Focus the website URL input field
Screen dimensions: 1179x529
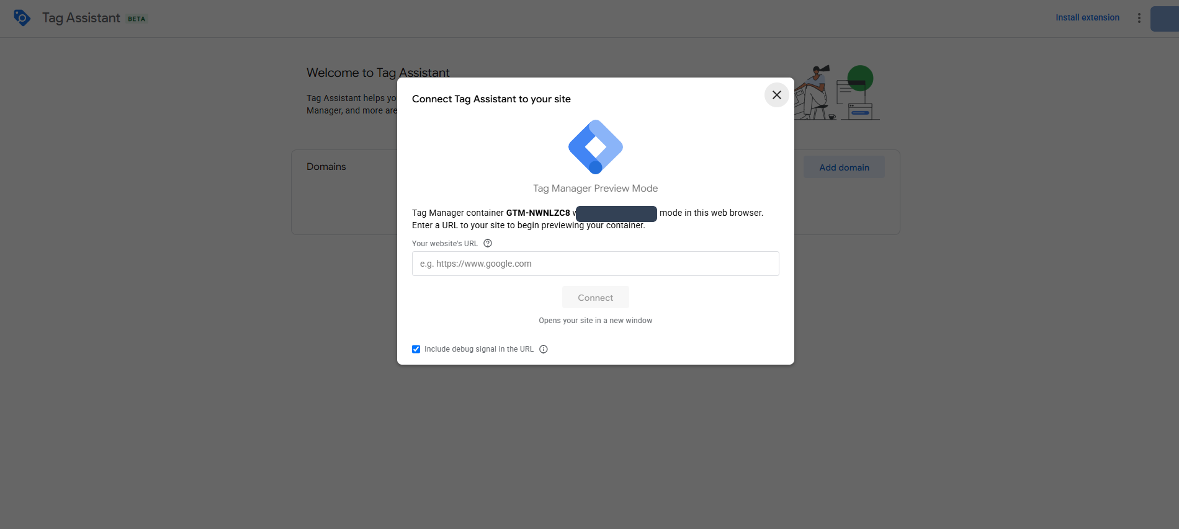[595, 264]
